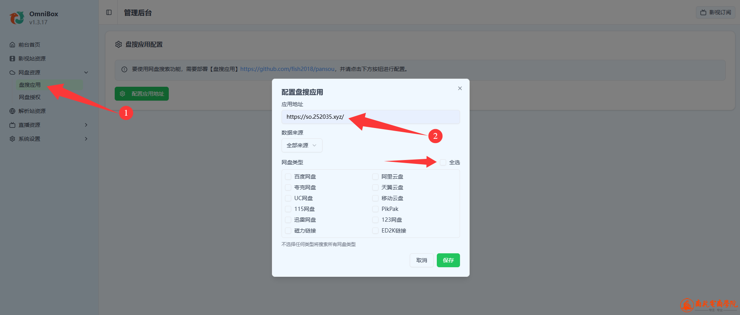Click the film icon beside 影视站资源
Image resolution: width=740 pixels, height=315 pixels.
(12, 59)
